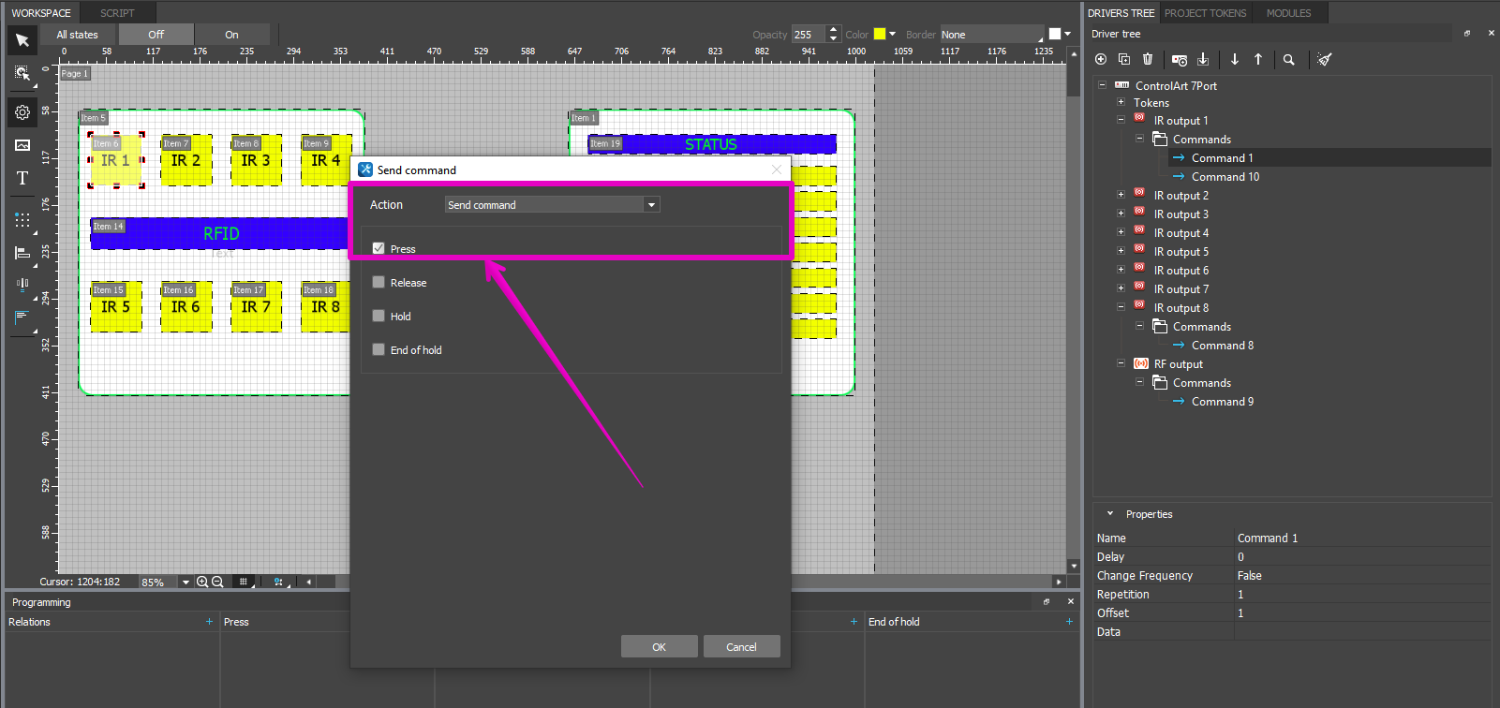Image resolution: width=1500 pixels, height=708 pixels.
Task: Expand the IR output 2 tree node
Action: click(x=1121, y=195)
